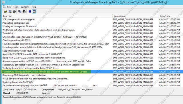This screenshot has width=183, height=104.
Task: Click the Log Text column header
Action: coord(57,16)
